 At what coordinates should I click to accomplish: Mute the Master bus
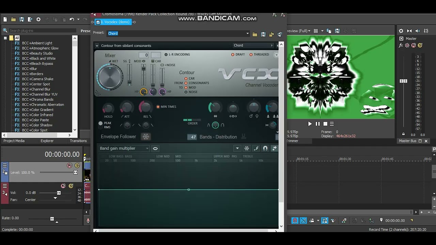pyautogui.click(x=414, y=45)
